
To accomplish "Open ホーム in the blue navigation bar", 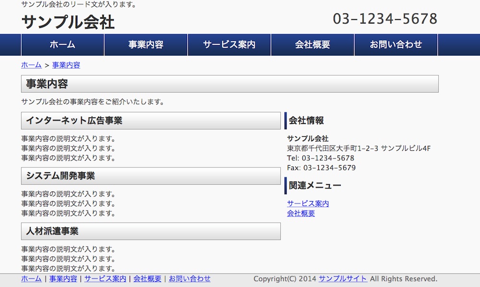I will 62,45.
